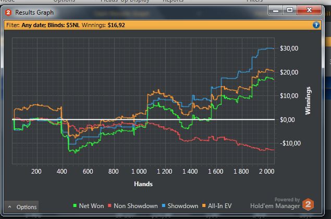Click the Results Graph window logo icon

click(x=8, y=13)
